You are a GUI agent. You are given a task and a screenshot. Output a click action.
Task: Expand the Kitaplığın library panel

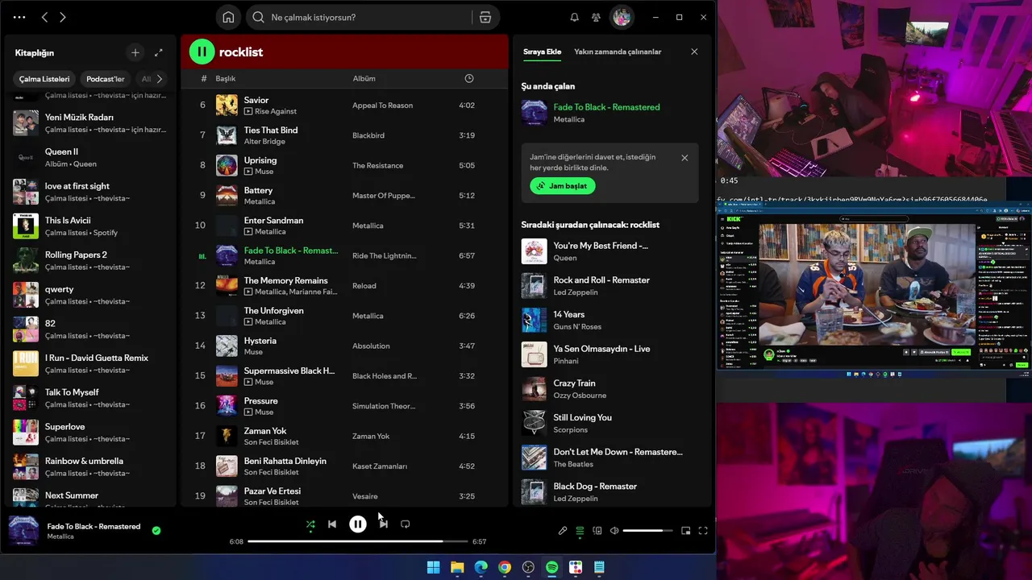(x=159, y=52)
